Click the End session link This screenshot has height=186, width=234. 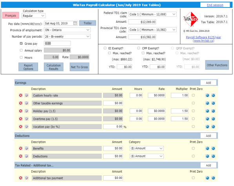(x=215, y=5)
